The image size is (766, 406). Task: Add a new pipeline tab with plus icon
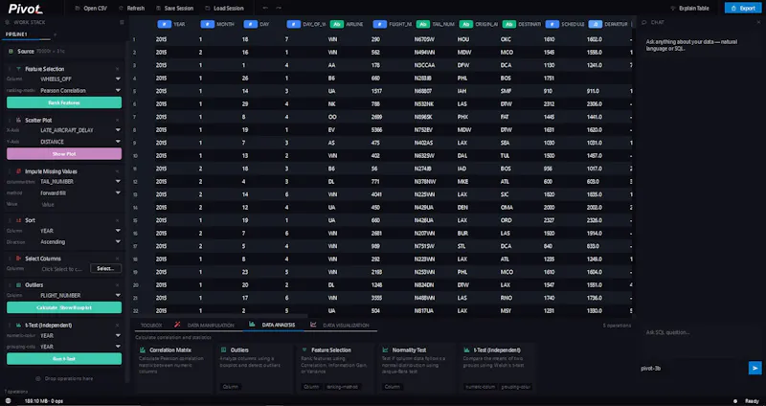click(x=55, y=34)
